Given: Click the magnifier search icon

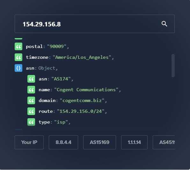Looking at the screenshot, I should (164, 24).
